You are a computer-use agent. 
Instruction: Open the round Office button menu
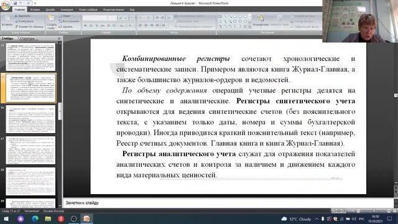6,6
